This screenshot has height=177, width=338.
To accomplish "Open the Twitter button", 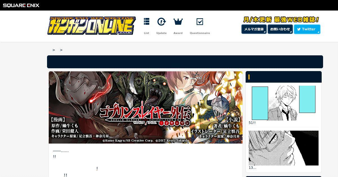I will point(307,29).
